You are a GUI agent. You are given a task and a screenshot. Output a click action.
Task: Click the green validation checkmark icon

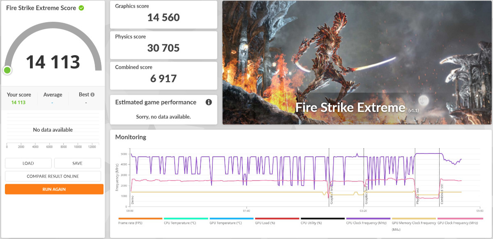(81, 8)
